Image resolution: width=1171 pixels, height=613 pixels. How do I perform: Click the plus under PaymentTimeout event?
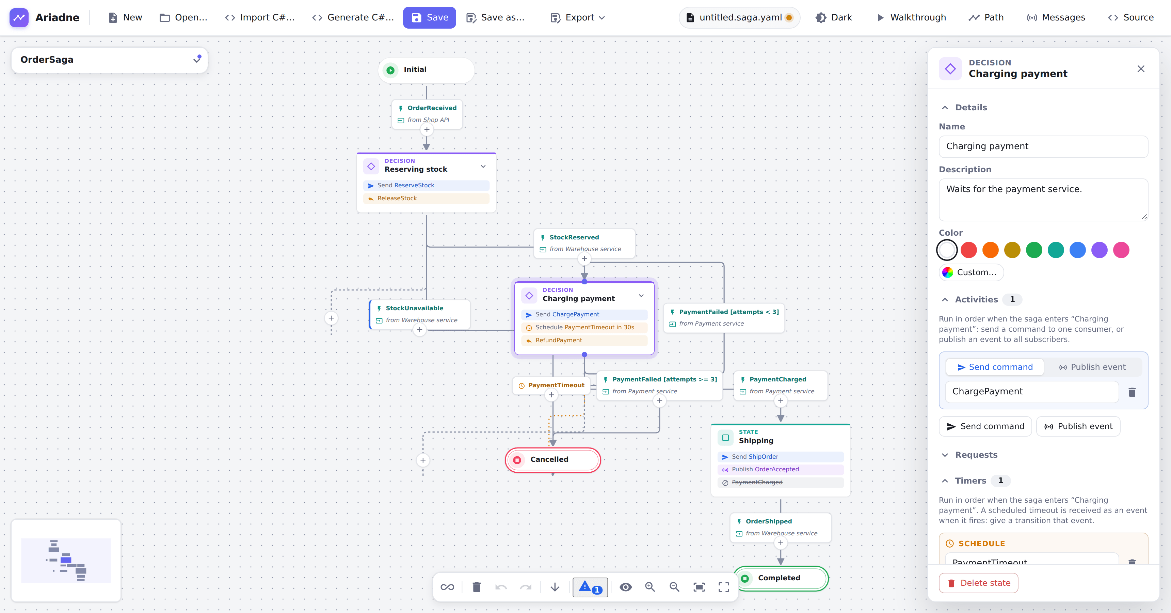[x=551, y=395]
